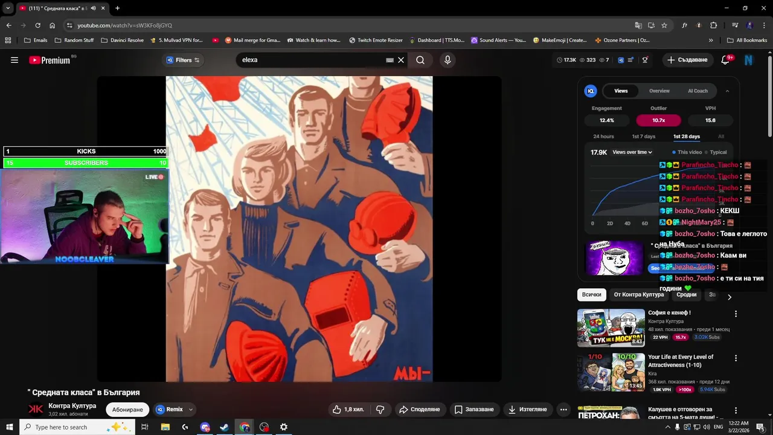Click the 'Създаване' create button
The image size is (773, 435).
687,60
